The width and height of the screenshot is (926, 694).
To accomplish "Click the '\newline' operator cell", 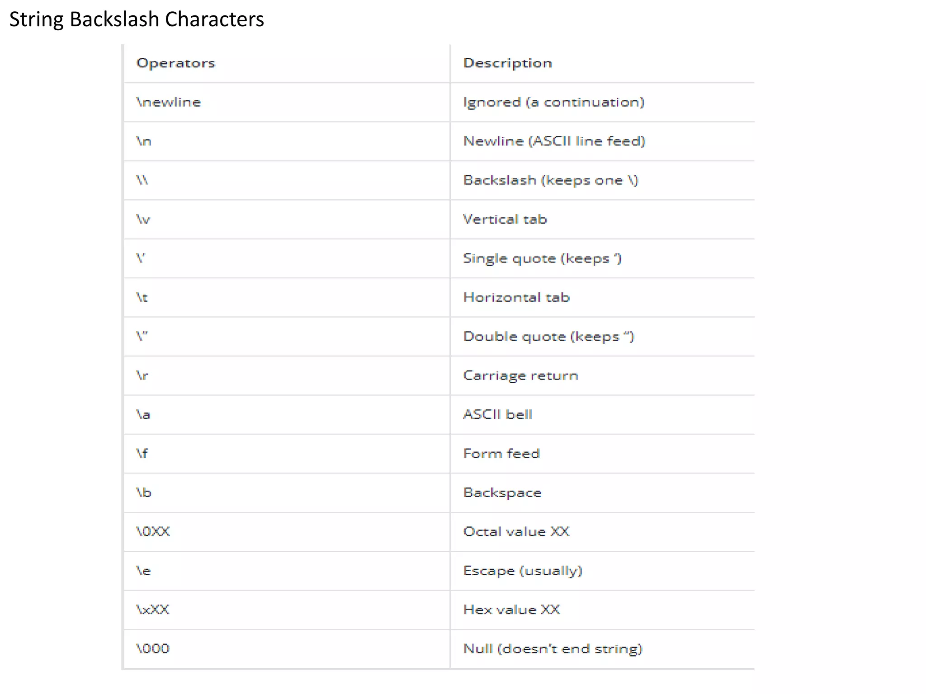I will [168, 103].
